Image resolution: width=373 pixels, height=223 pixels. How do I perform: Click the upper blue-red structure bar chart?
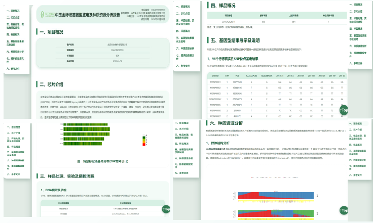[276, 196]
